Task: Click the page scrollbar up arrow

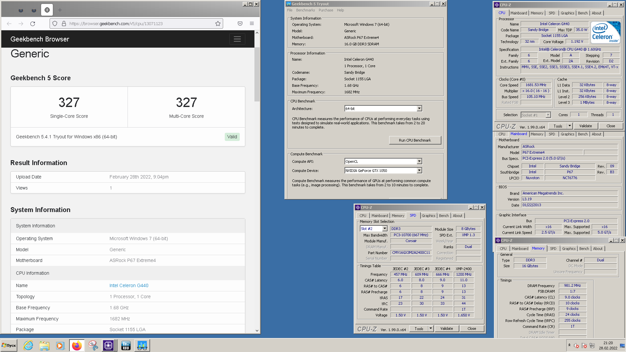Action: [257, 33]
